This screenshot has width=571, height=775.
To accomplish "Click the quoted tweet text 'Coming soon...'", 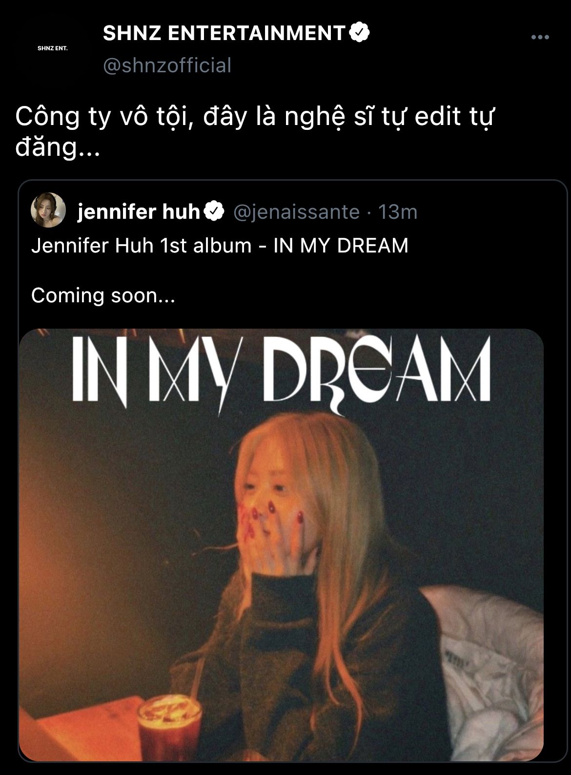I will (103, 295).
